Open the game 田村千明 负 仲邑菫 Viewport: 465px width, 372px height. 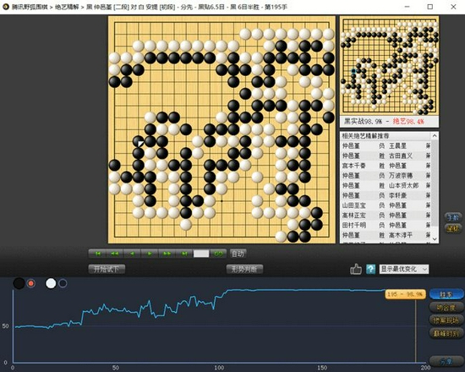[x=386, y=225]
